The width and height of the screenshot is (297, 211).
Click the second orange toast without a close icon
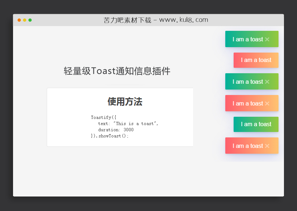click(256, 60)
